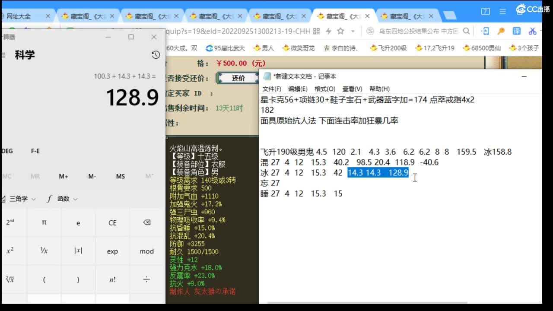Open the 3个孩子 bookmark
The height and width of the screenshot is (311, 553).
(524, 48)
